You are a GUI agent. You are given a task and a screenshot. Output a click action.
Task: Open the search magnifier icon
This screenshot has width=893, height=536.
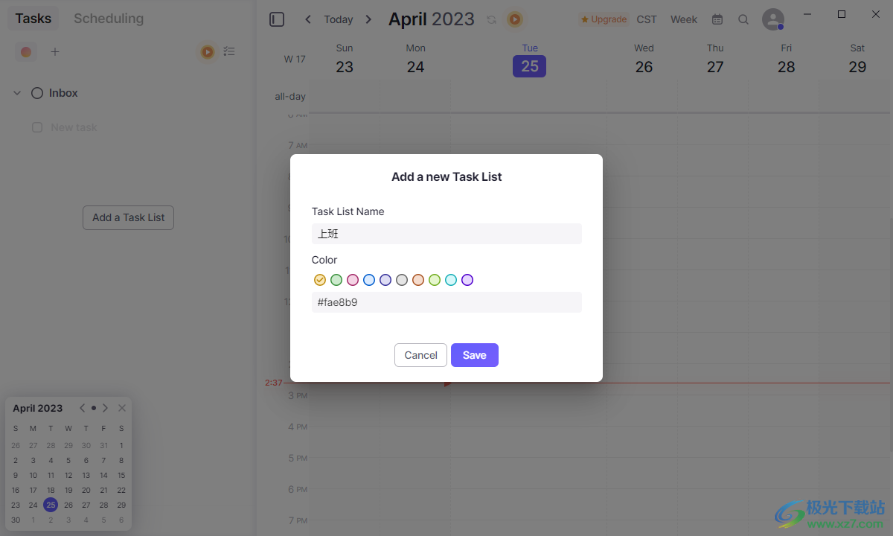click(x=743, y=19)
